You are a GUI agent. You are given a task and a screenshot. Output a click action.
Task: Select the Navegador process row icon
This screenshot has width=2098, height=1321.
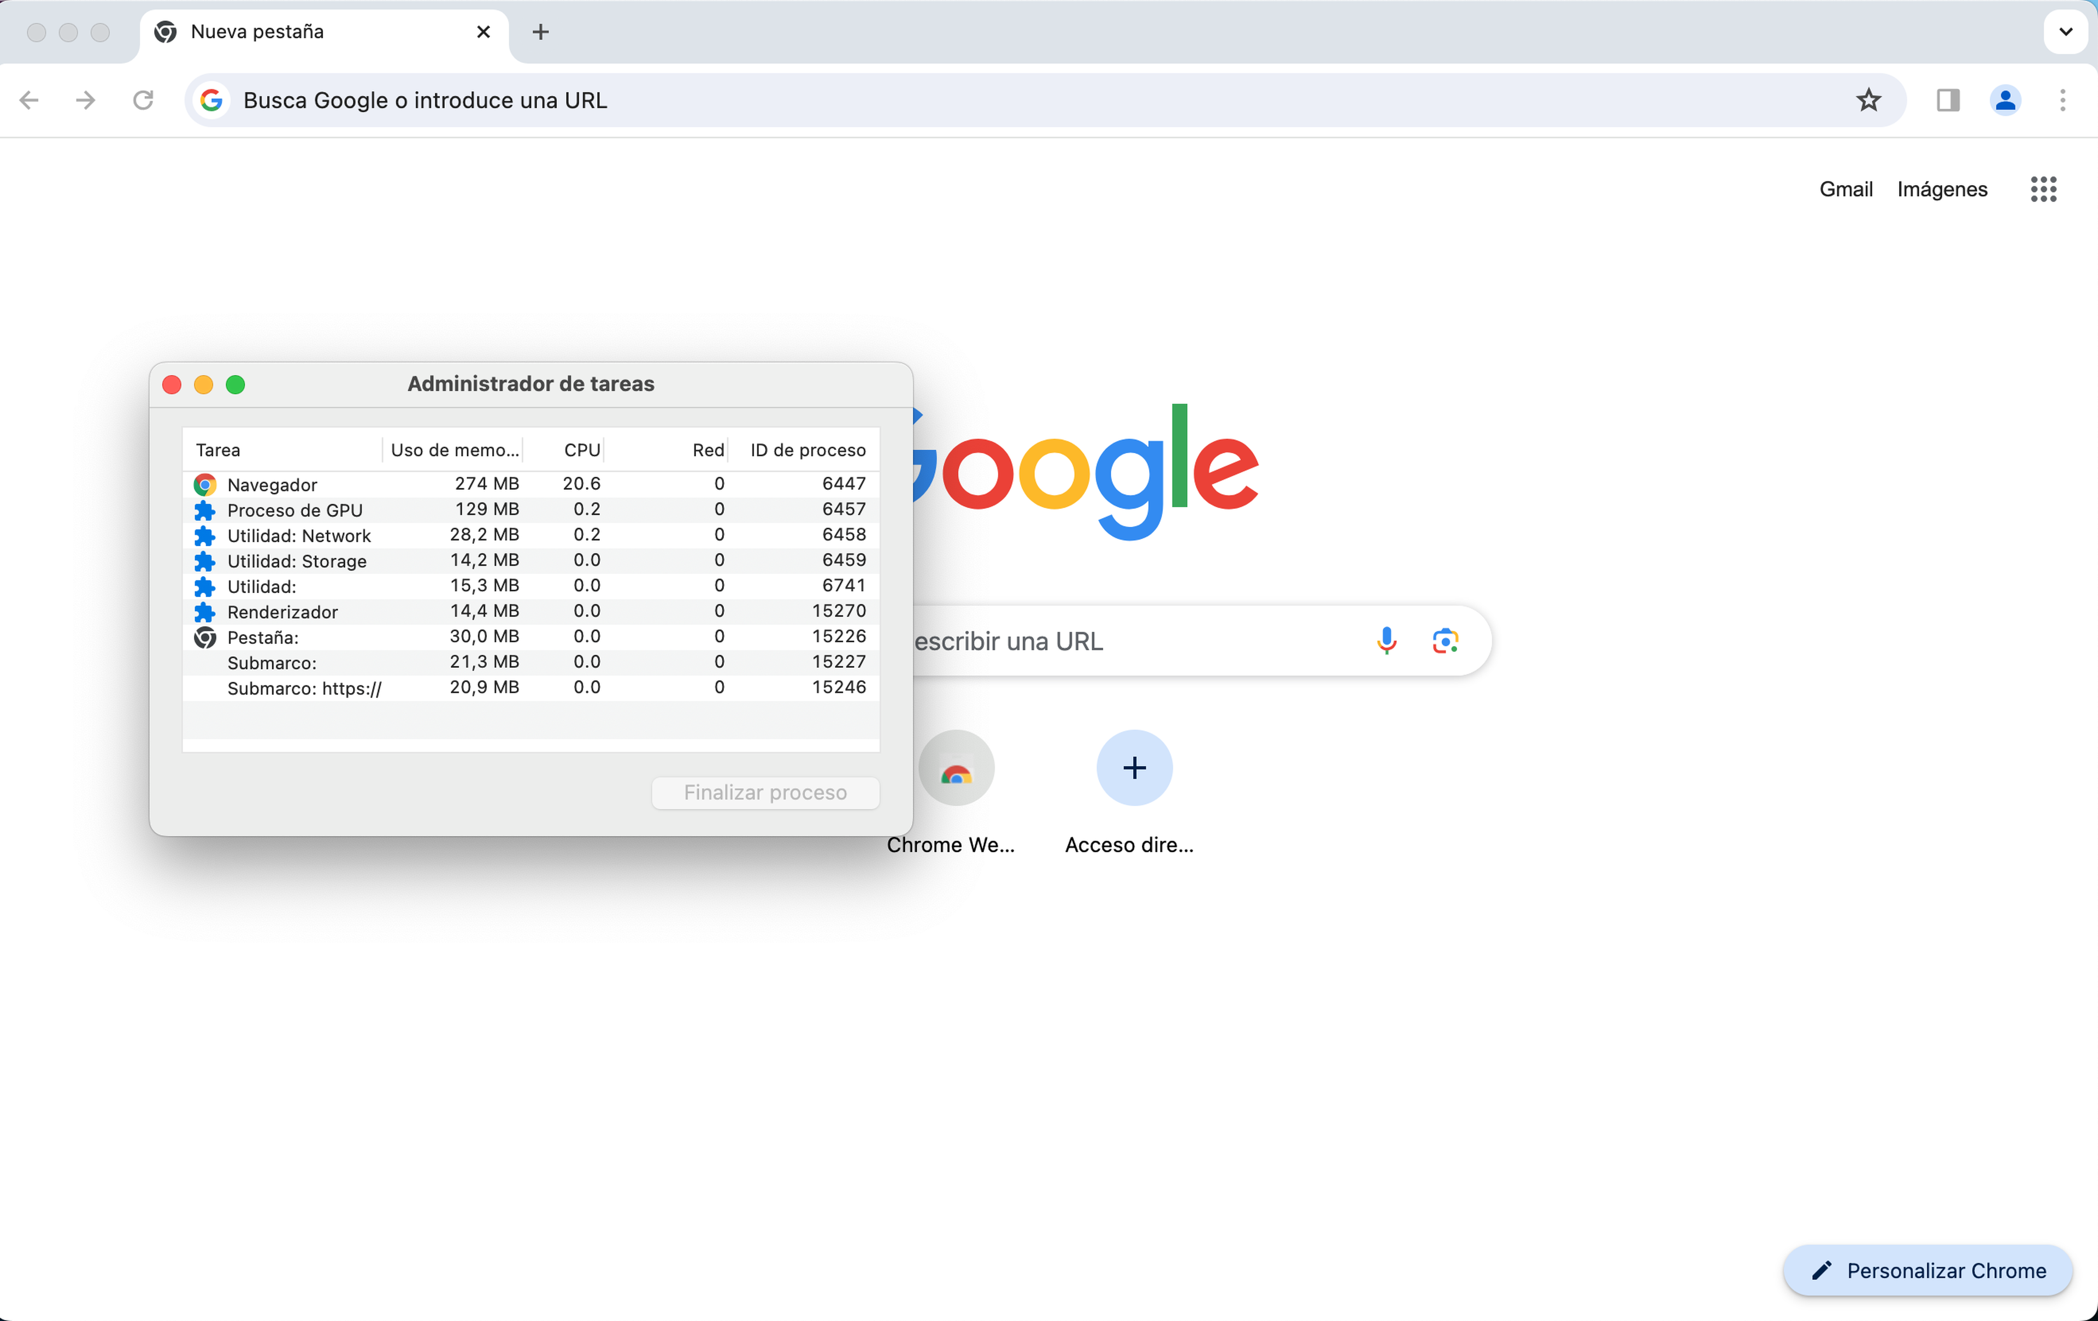(205, 484)
